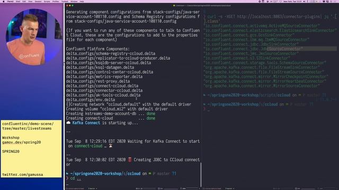Click the presenter webcam circle thumbnail
This screenshot has width=339, height=190.
[34, 37]
